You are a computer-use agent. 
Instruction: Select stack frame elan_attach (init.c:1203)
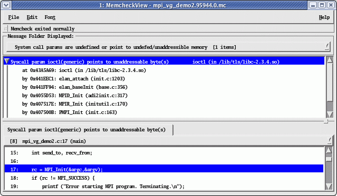tap(73, 79)
